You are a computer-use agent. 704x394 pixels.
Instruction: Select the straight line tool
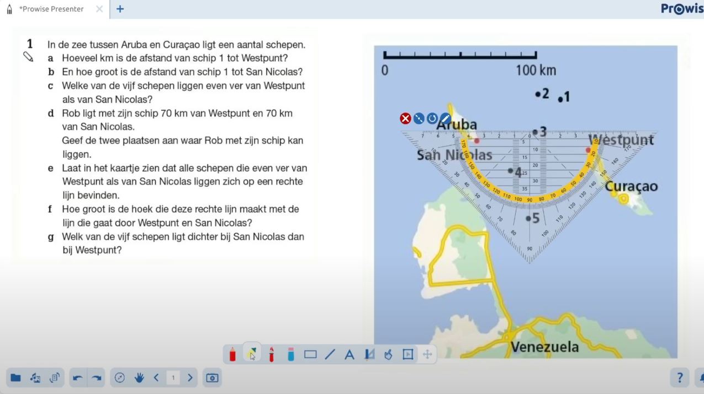point(330,354)
